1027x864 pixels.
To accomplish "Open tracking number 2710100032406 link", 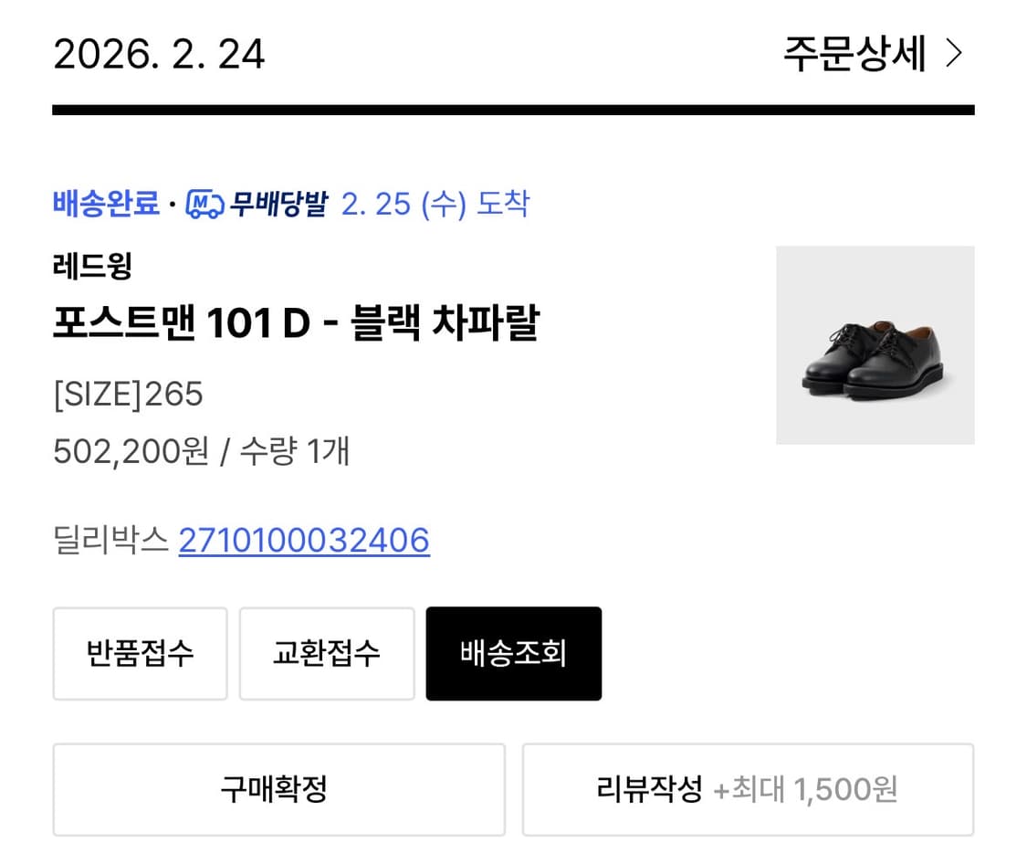I will pyautogui.click(x=303, y=540).
